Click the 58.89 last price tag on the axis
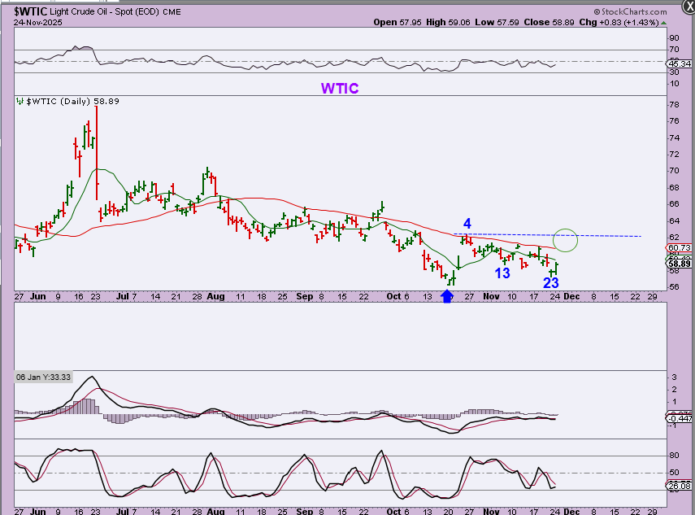This screenshot has height=515, width=695. point(680,264)
